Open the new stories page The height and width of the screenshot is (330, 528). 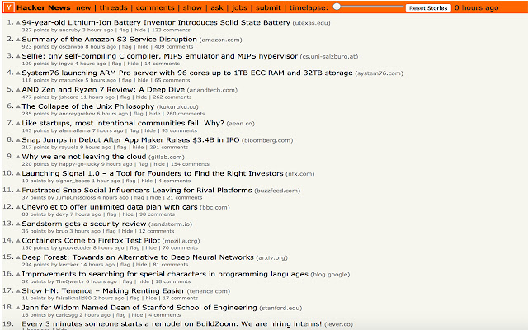83,7
